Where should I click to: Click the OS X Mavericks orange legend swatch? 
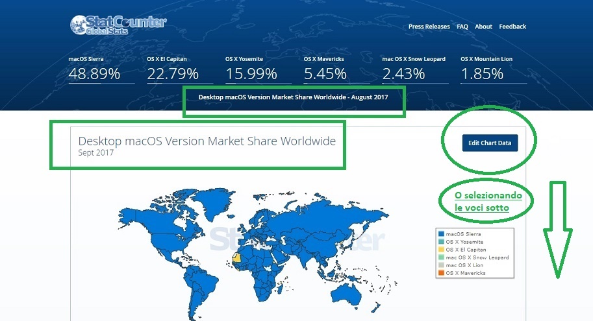point(441,272)
